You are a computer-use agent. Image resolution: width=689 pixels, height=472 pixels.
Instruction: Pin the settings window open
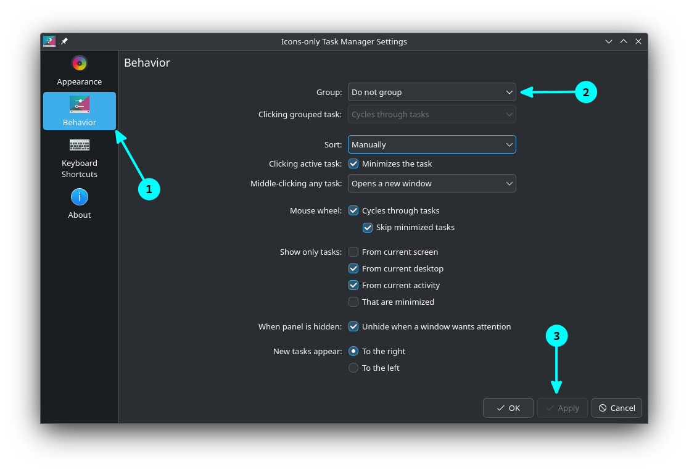click(x=64, y=41)
